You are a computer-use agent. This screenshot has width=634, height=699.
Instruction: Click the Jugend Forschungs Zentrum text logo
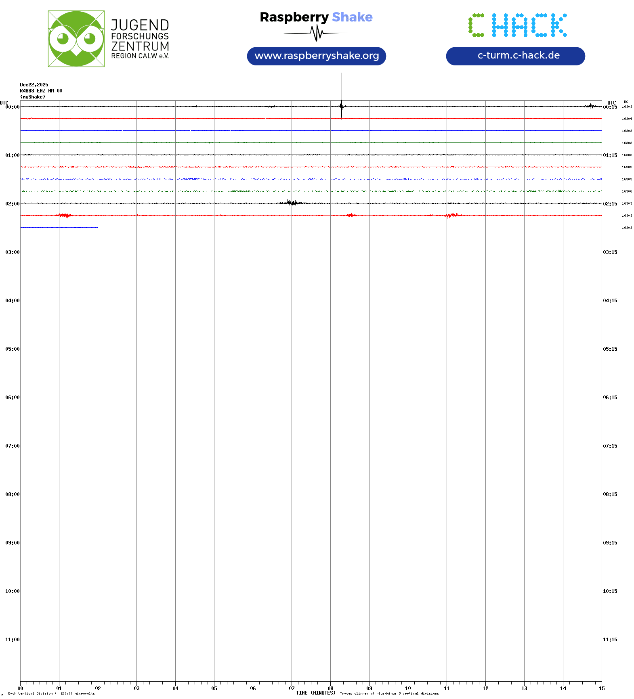click(140, 39)
